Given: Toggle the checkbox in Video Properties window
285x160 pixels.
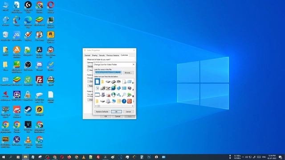Looking at the screenshot, I should [88, 70].
